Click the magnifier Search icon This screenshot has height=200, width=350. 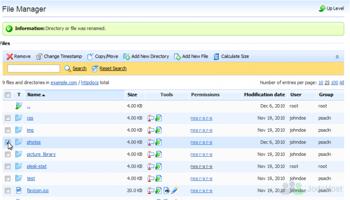tap(68, 69)
